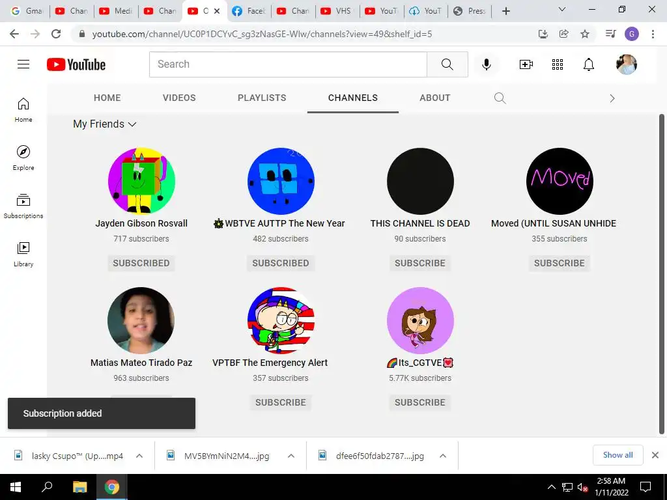Open Chrome three-dot menu
Screen dimensions: 667x500
[653, 34]
